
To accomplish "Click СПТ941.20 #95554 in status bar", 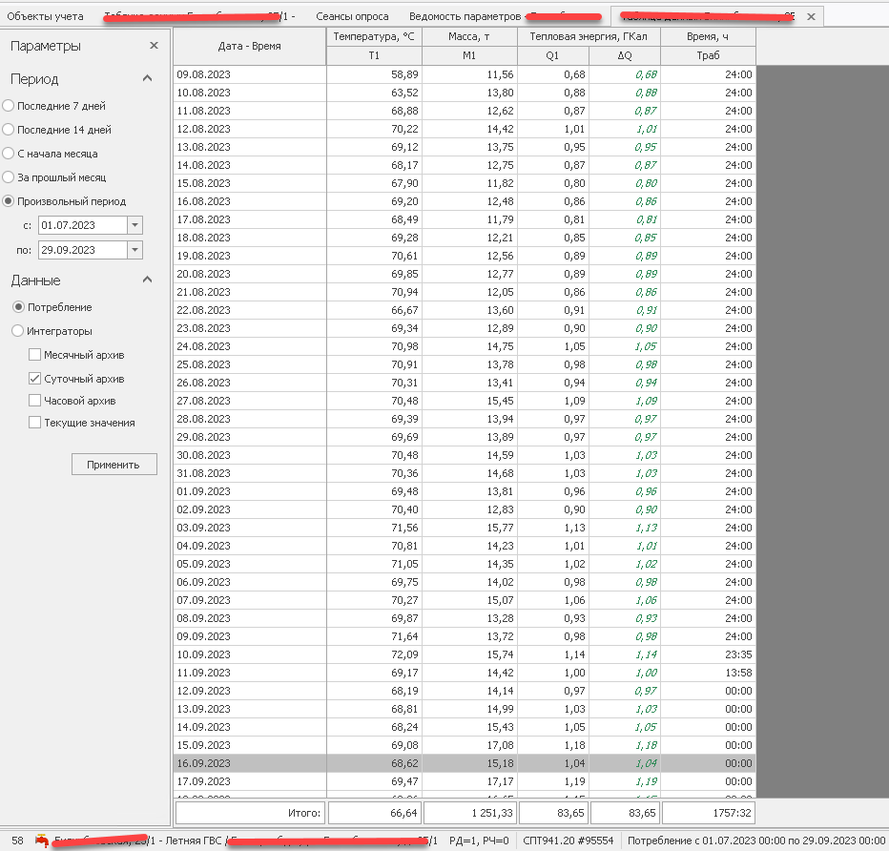I will tap(569, 841).
